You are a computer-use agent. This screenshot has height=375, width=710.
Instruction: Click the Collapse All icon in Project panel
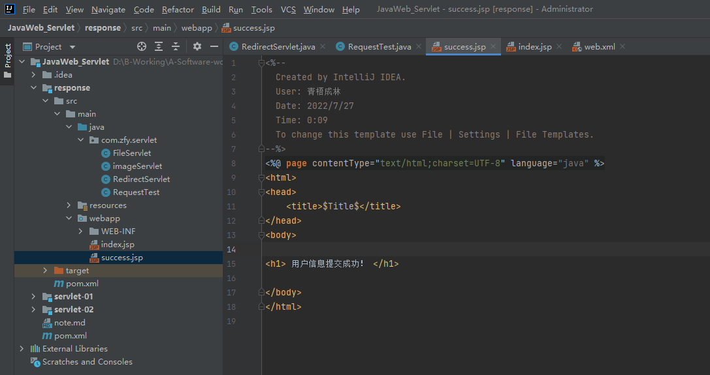point(175,46)
